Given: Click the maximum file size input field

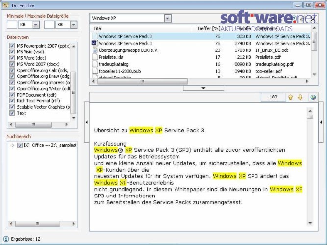Looking at the screenshot, I should click(x=50, y=24).
